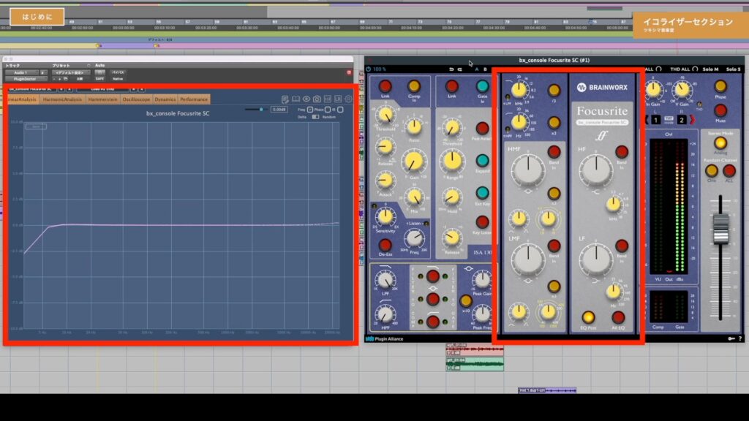Click the バイパス bypass button

(x=118, y=72)
